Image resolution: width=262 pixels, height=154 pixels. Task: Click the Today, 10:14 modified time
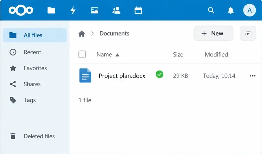point(219,76)
